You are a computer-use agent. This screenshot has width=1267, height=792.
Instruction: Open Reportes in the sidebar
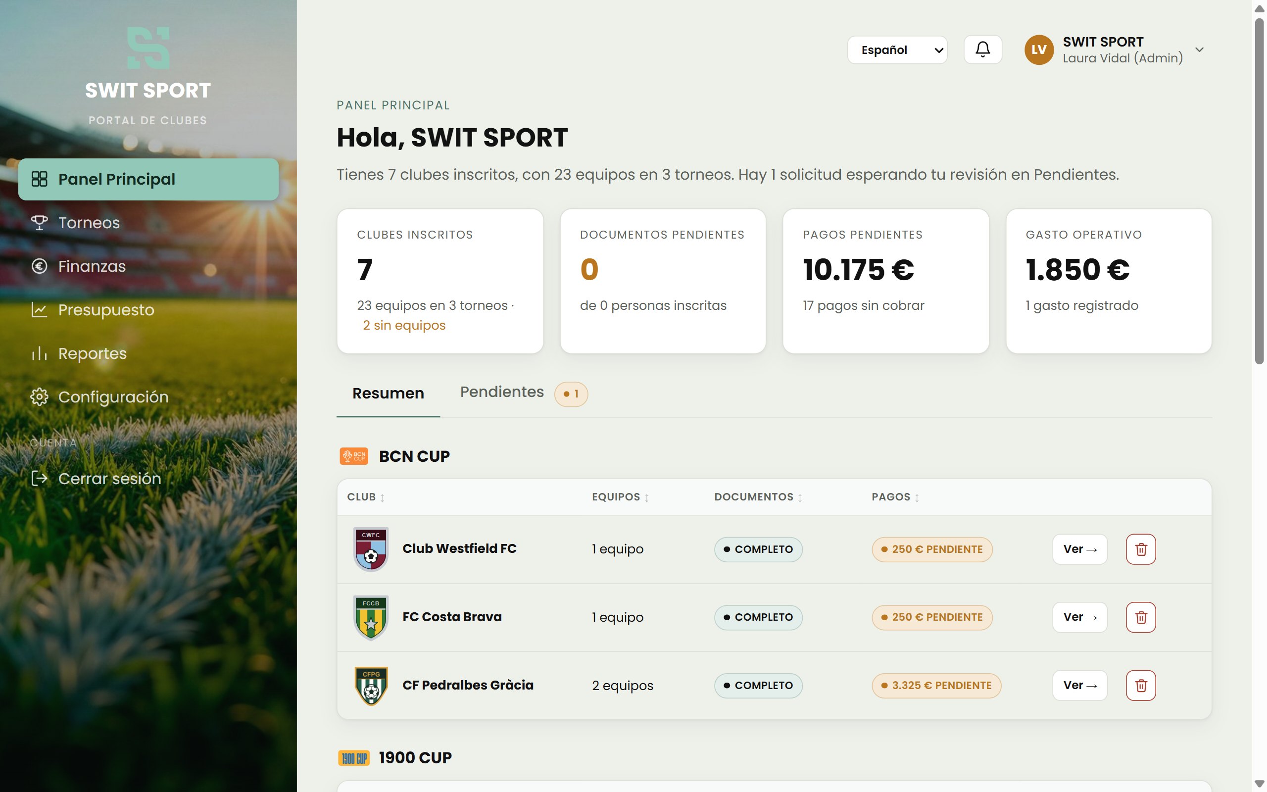click(148, 353)
